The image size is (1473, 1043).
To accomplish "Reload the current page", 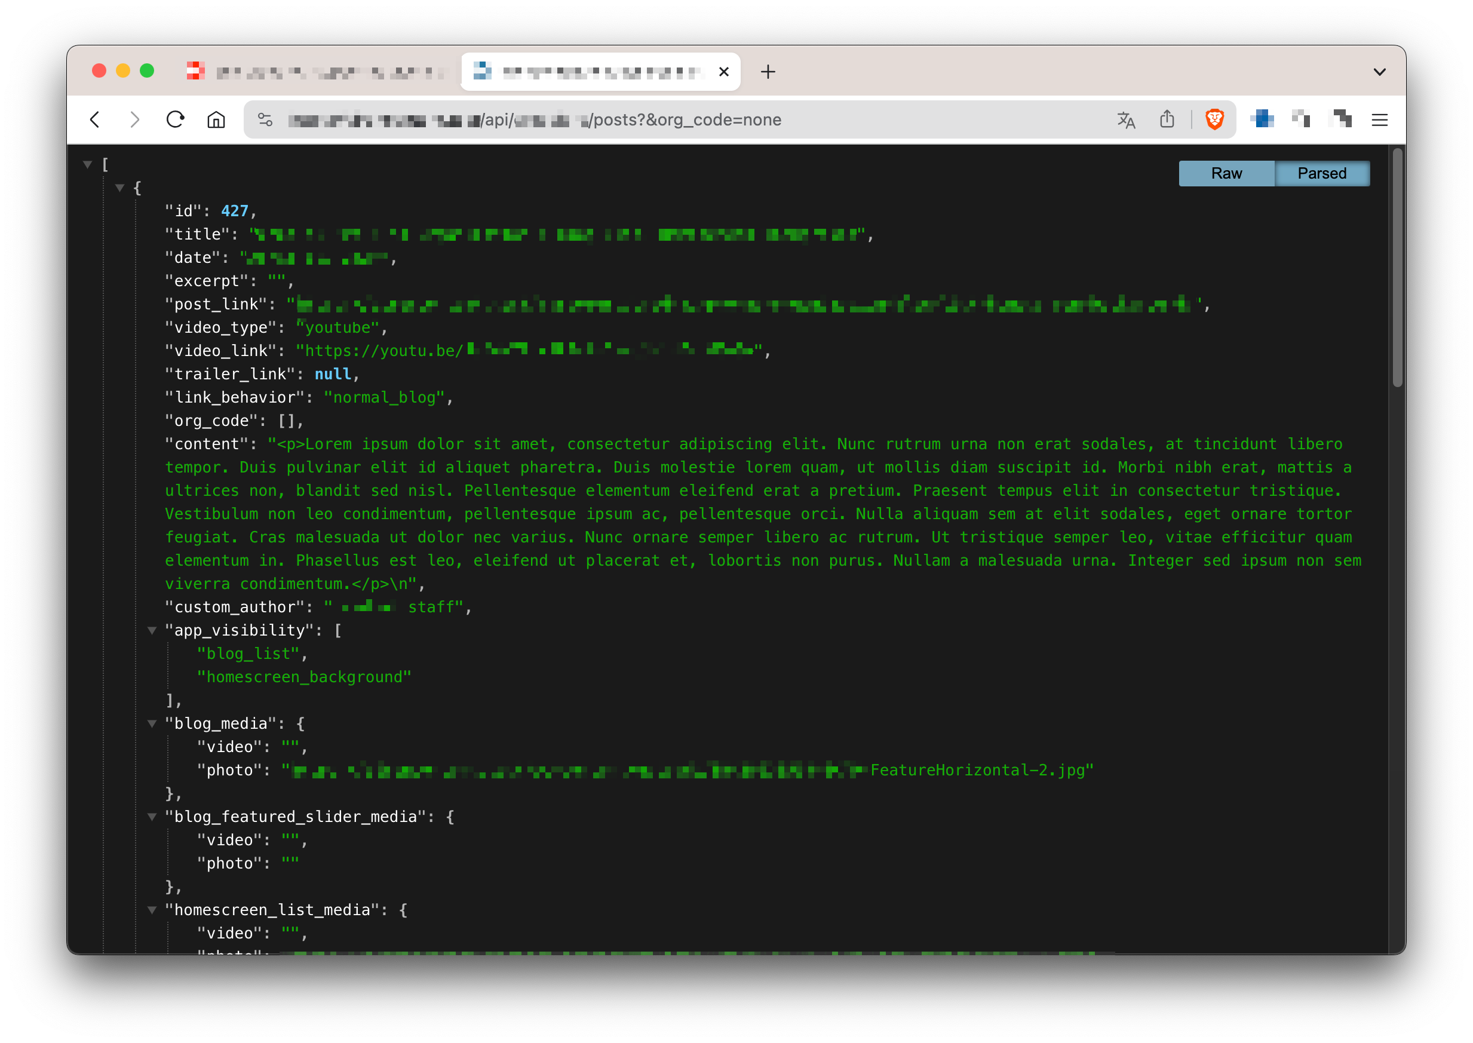I will pyautogui.click(x=175, y=119).
